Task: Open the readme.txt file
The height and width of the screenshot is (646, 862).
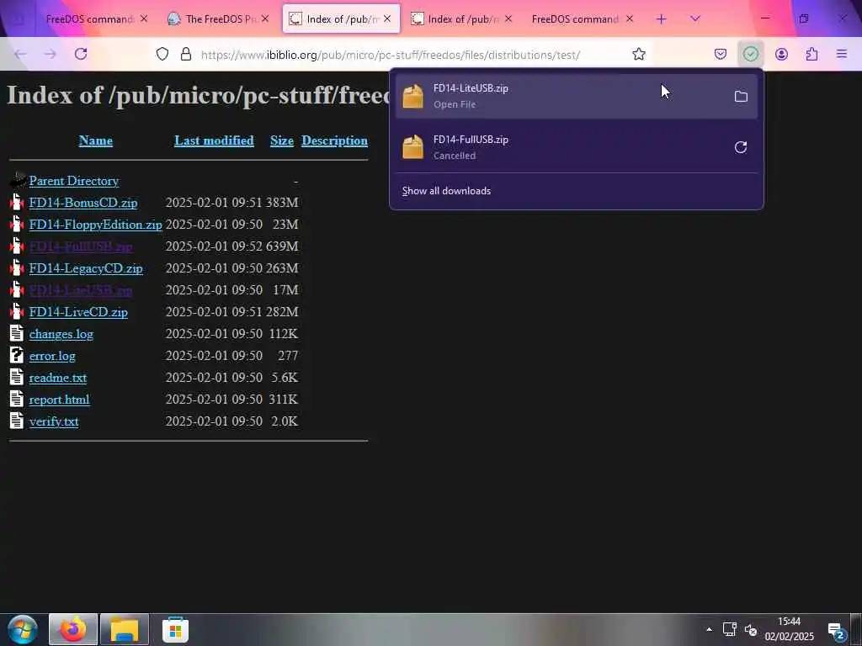Action: click(x=58, y=378)
